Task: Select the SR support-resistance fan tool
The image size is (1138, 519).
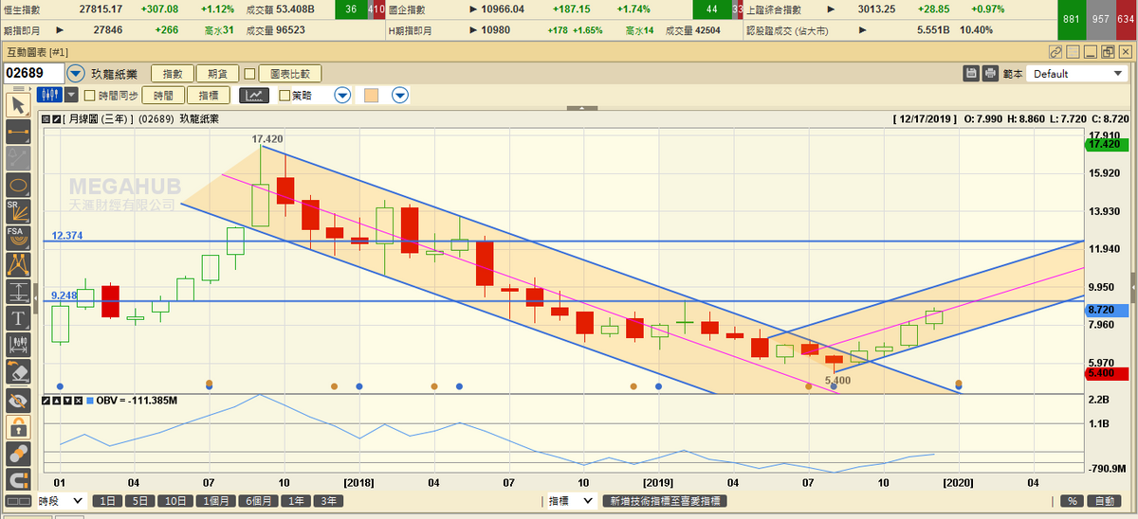Action: click(x=16, y=210)
